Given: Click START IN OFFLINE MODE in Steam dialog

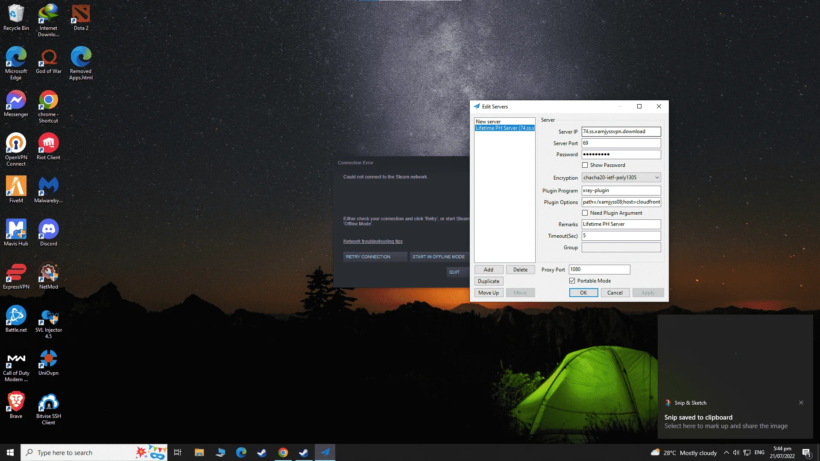Looking at the screenshot, I should click(439, 257).
